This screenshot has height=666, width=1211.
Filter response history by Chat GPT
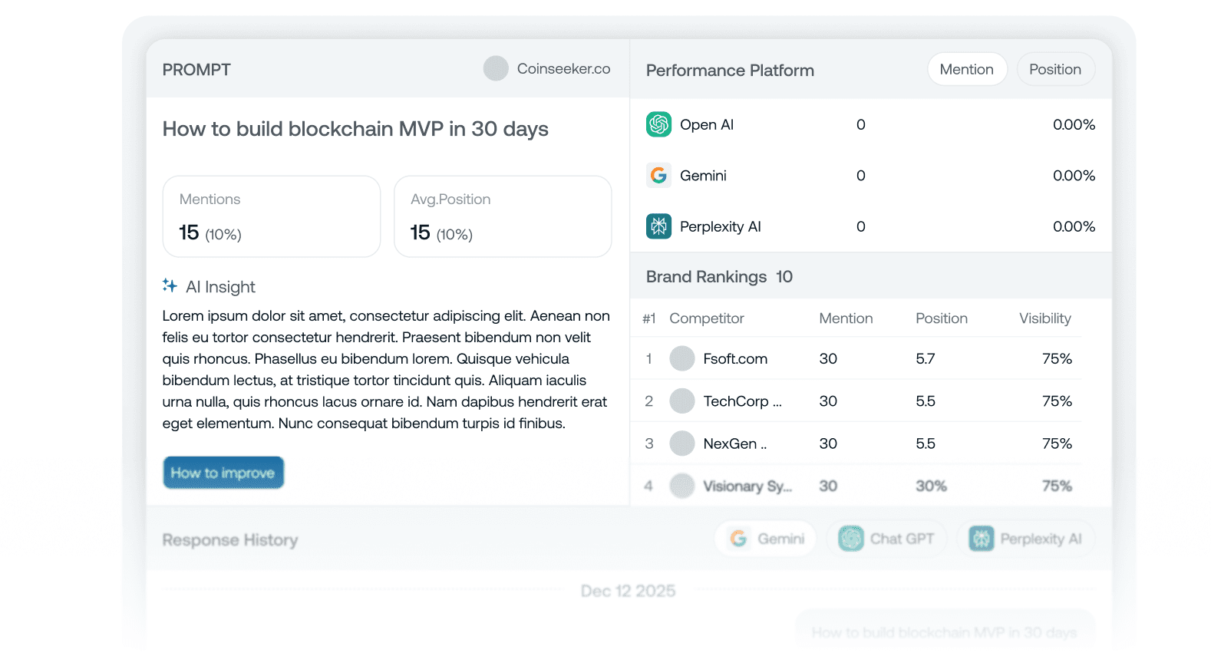point(886,539)
